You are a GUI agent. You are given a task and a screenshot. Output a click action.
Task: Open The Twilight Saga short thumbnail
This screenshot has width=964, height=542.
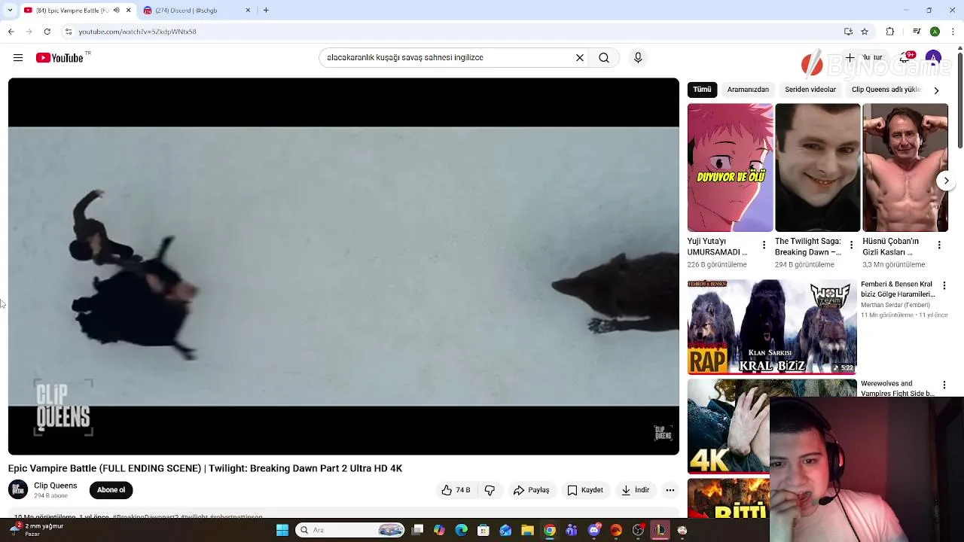coord(817,168)
